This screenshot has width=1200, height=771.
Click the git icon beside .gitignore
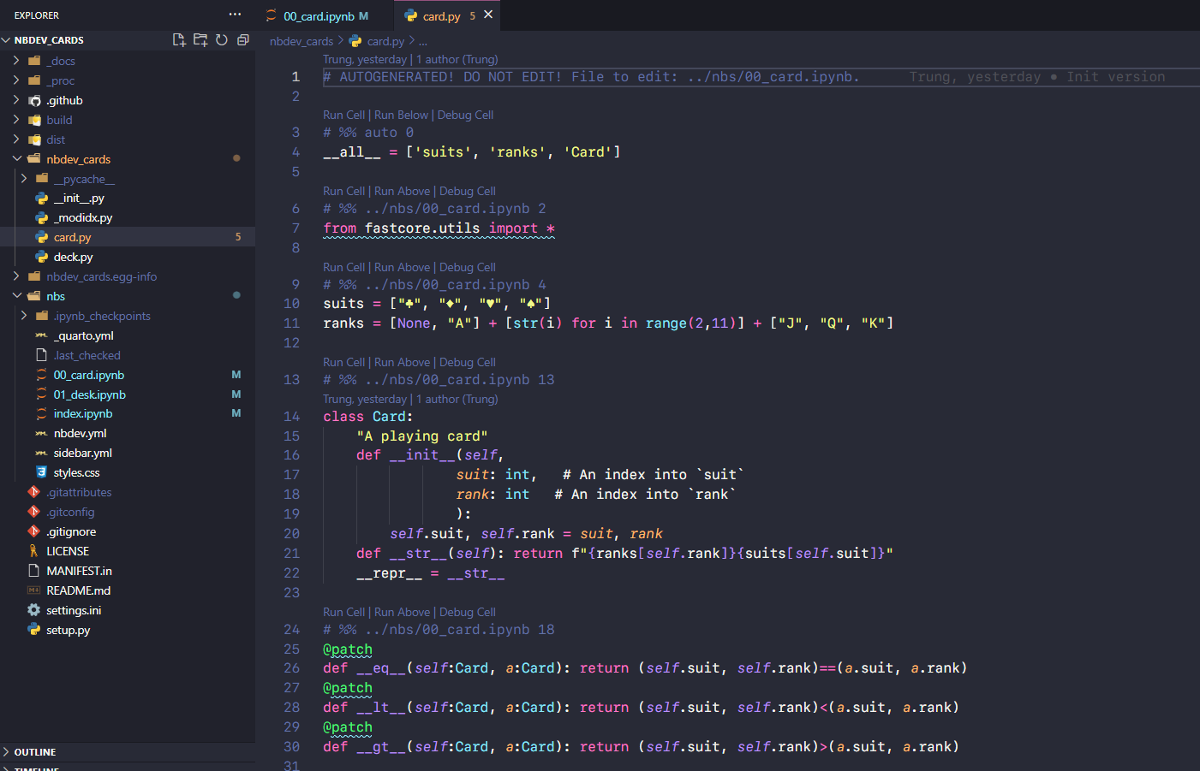click(34, 531)
